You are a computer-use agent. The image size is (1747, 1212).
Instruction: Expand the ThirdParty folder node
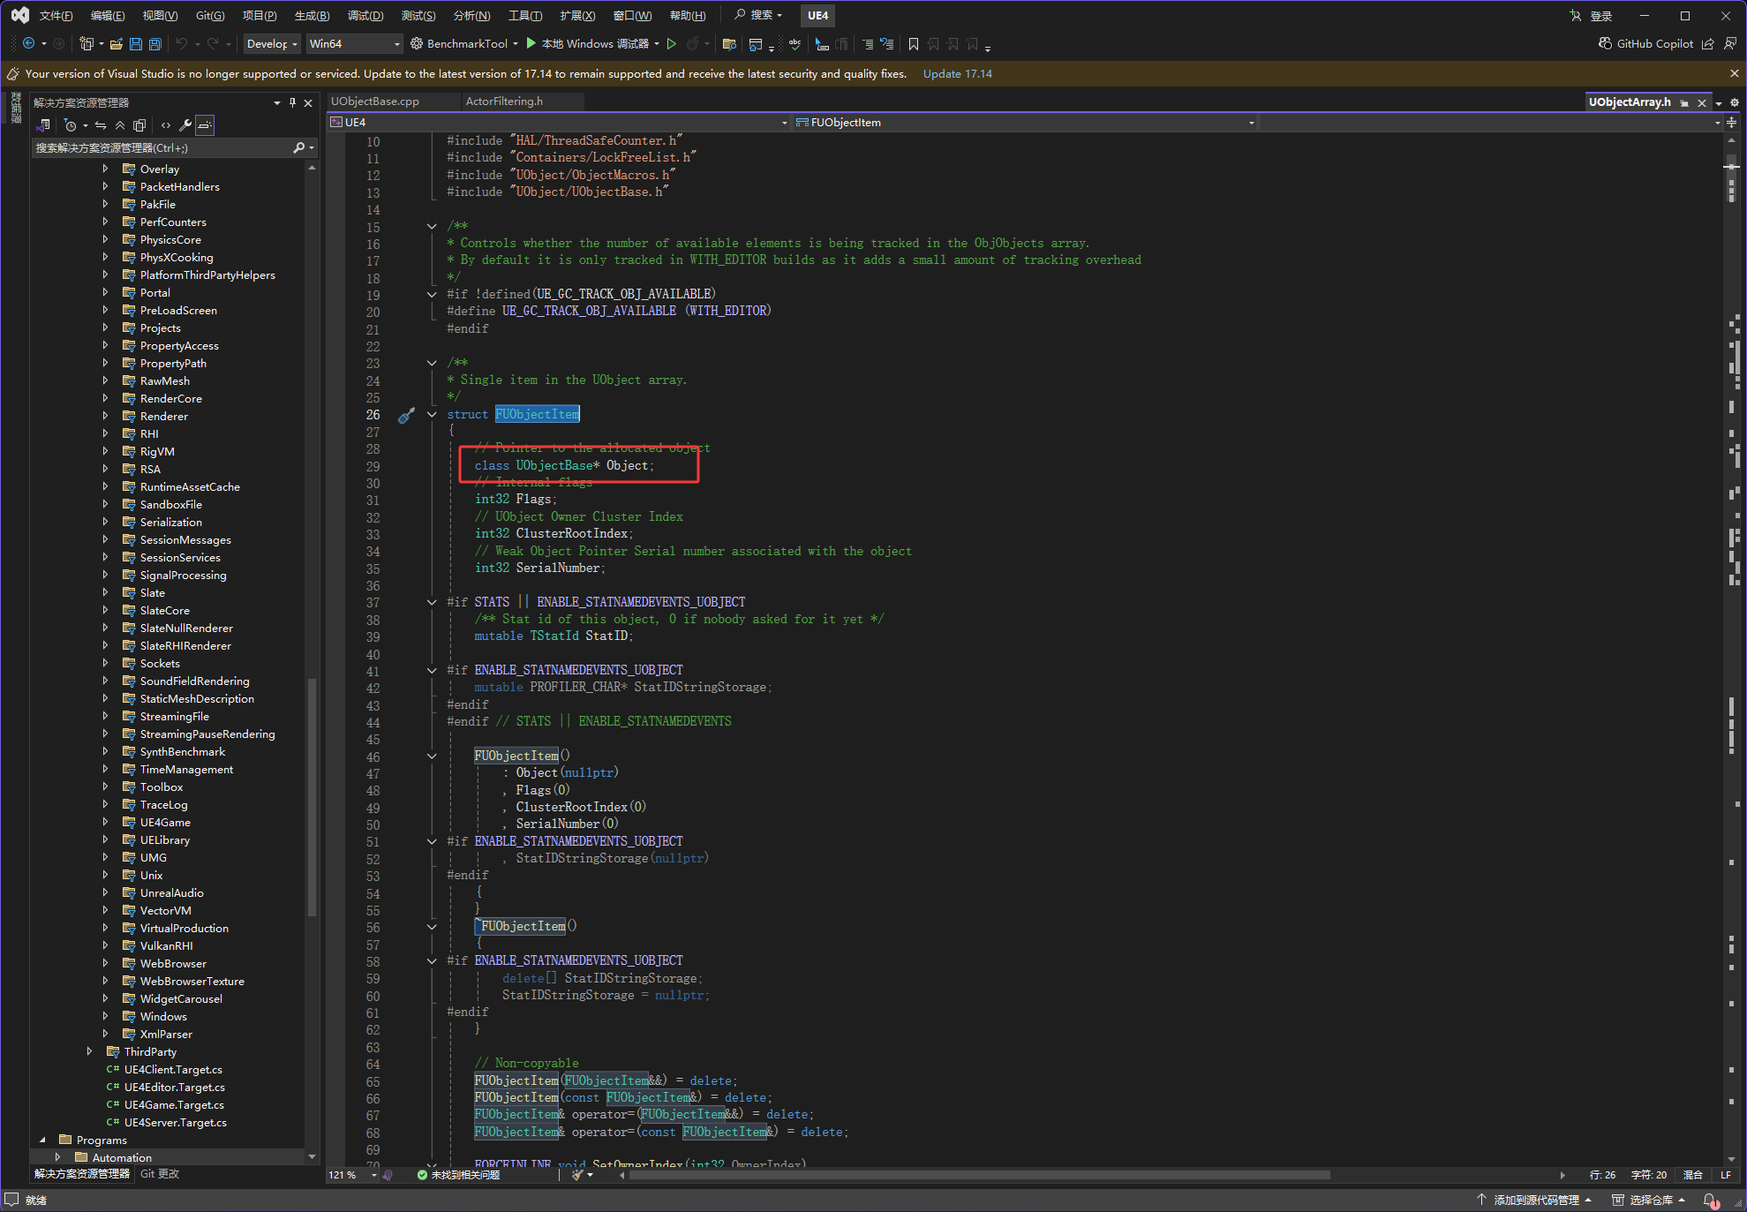[89, 1051]
